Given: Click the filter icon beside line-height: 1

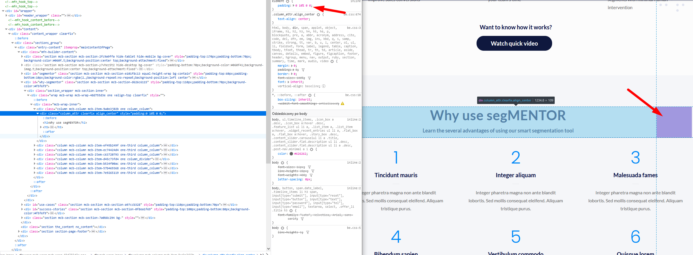Looking at the screenshot, I should click(x=308, y=232).
